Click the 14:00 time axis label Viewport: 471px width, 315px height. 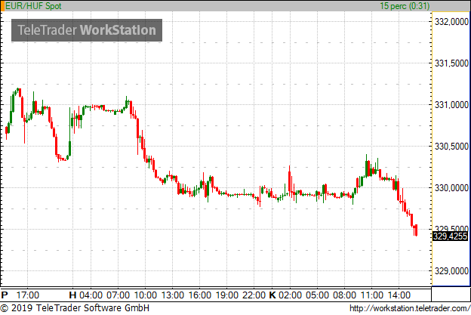tap(399, 295)
